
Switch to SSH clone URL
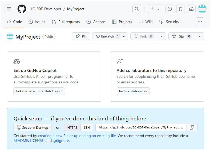click(x=87, y=127)
